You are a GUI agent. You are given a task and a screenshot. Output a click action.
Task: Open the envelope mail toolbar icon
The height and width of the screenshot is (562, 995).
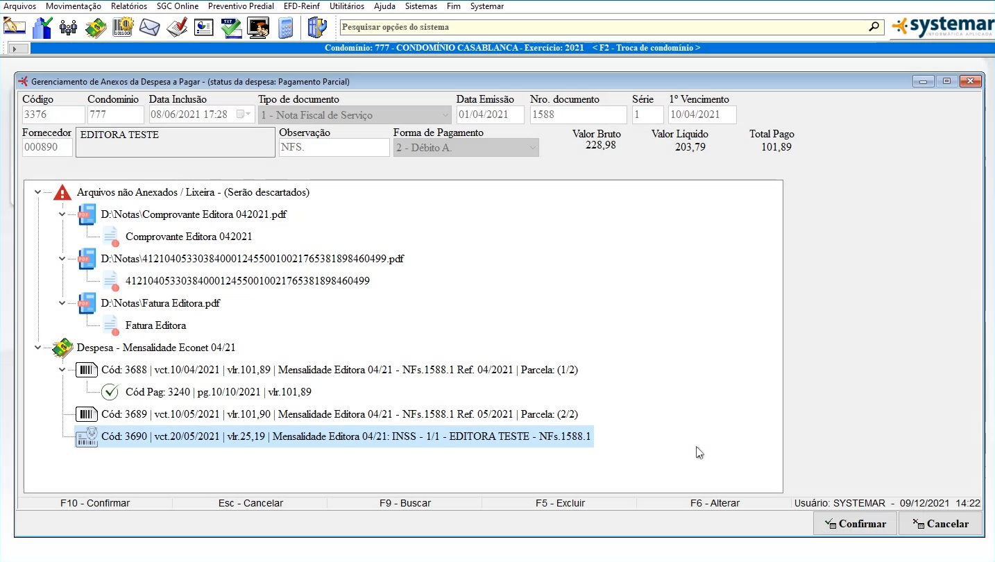point(150,28)
